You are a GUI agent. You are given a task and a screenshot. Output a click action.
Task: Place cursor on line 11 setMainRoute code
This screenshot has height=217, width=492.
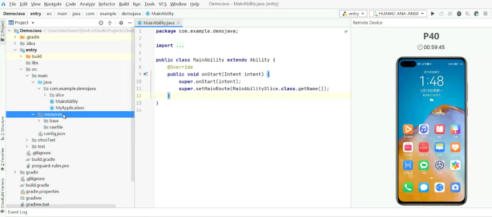tap(254, 89)
